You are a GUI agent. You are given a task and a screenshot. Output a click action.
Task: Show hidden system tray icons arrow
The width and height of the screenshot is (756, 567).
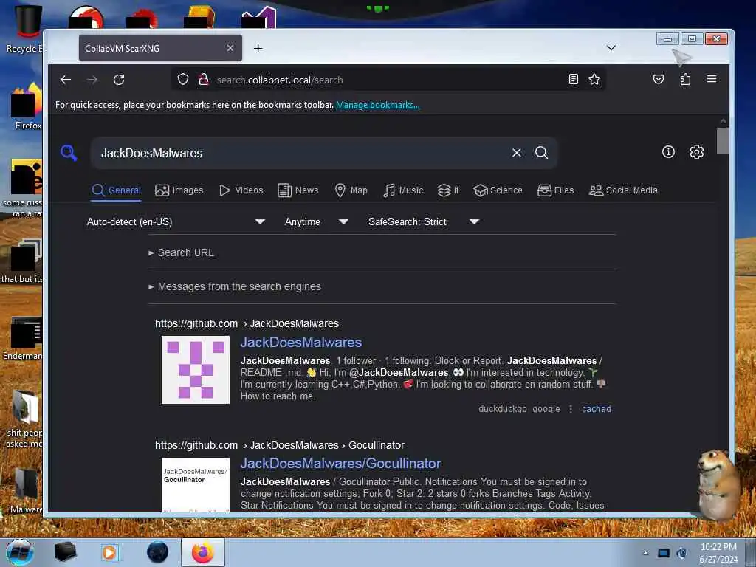coord(645,553)
